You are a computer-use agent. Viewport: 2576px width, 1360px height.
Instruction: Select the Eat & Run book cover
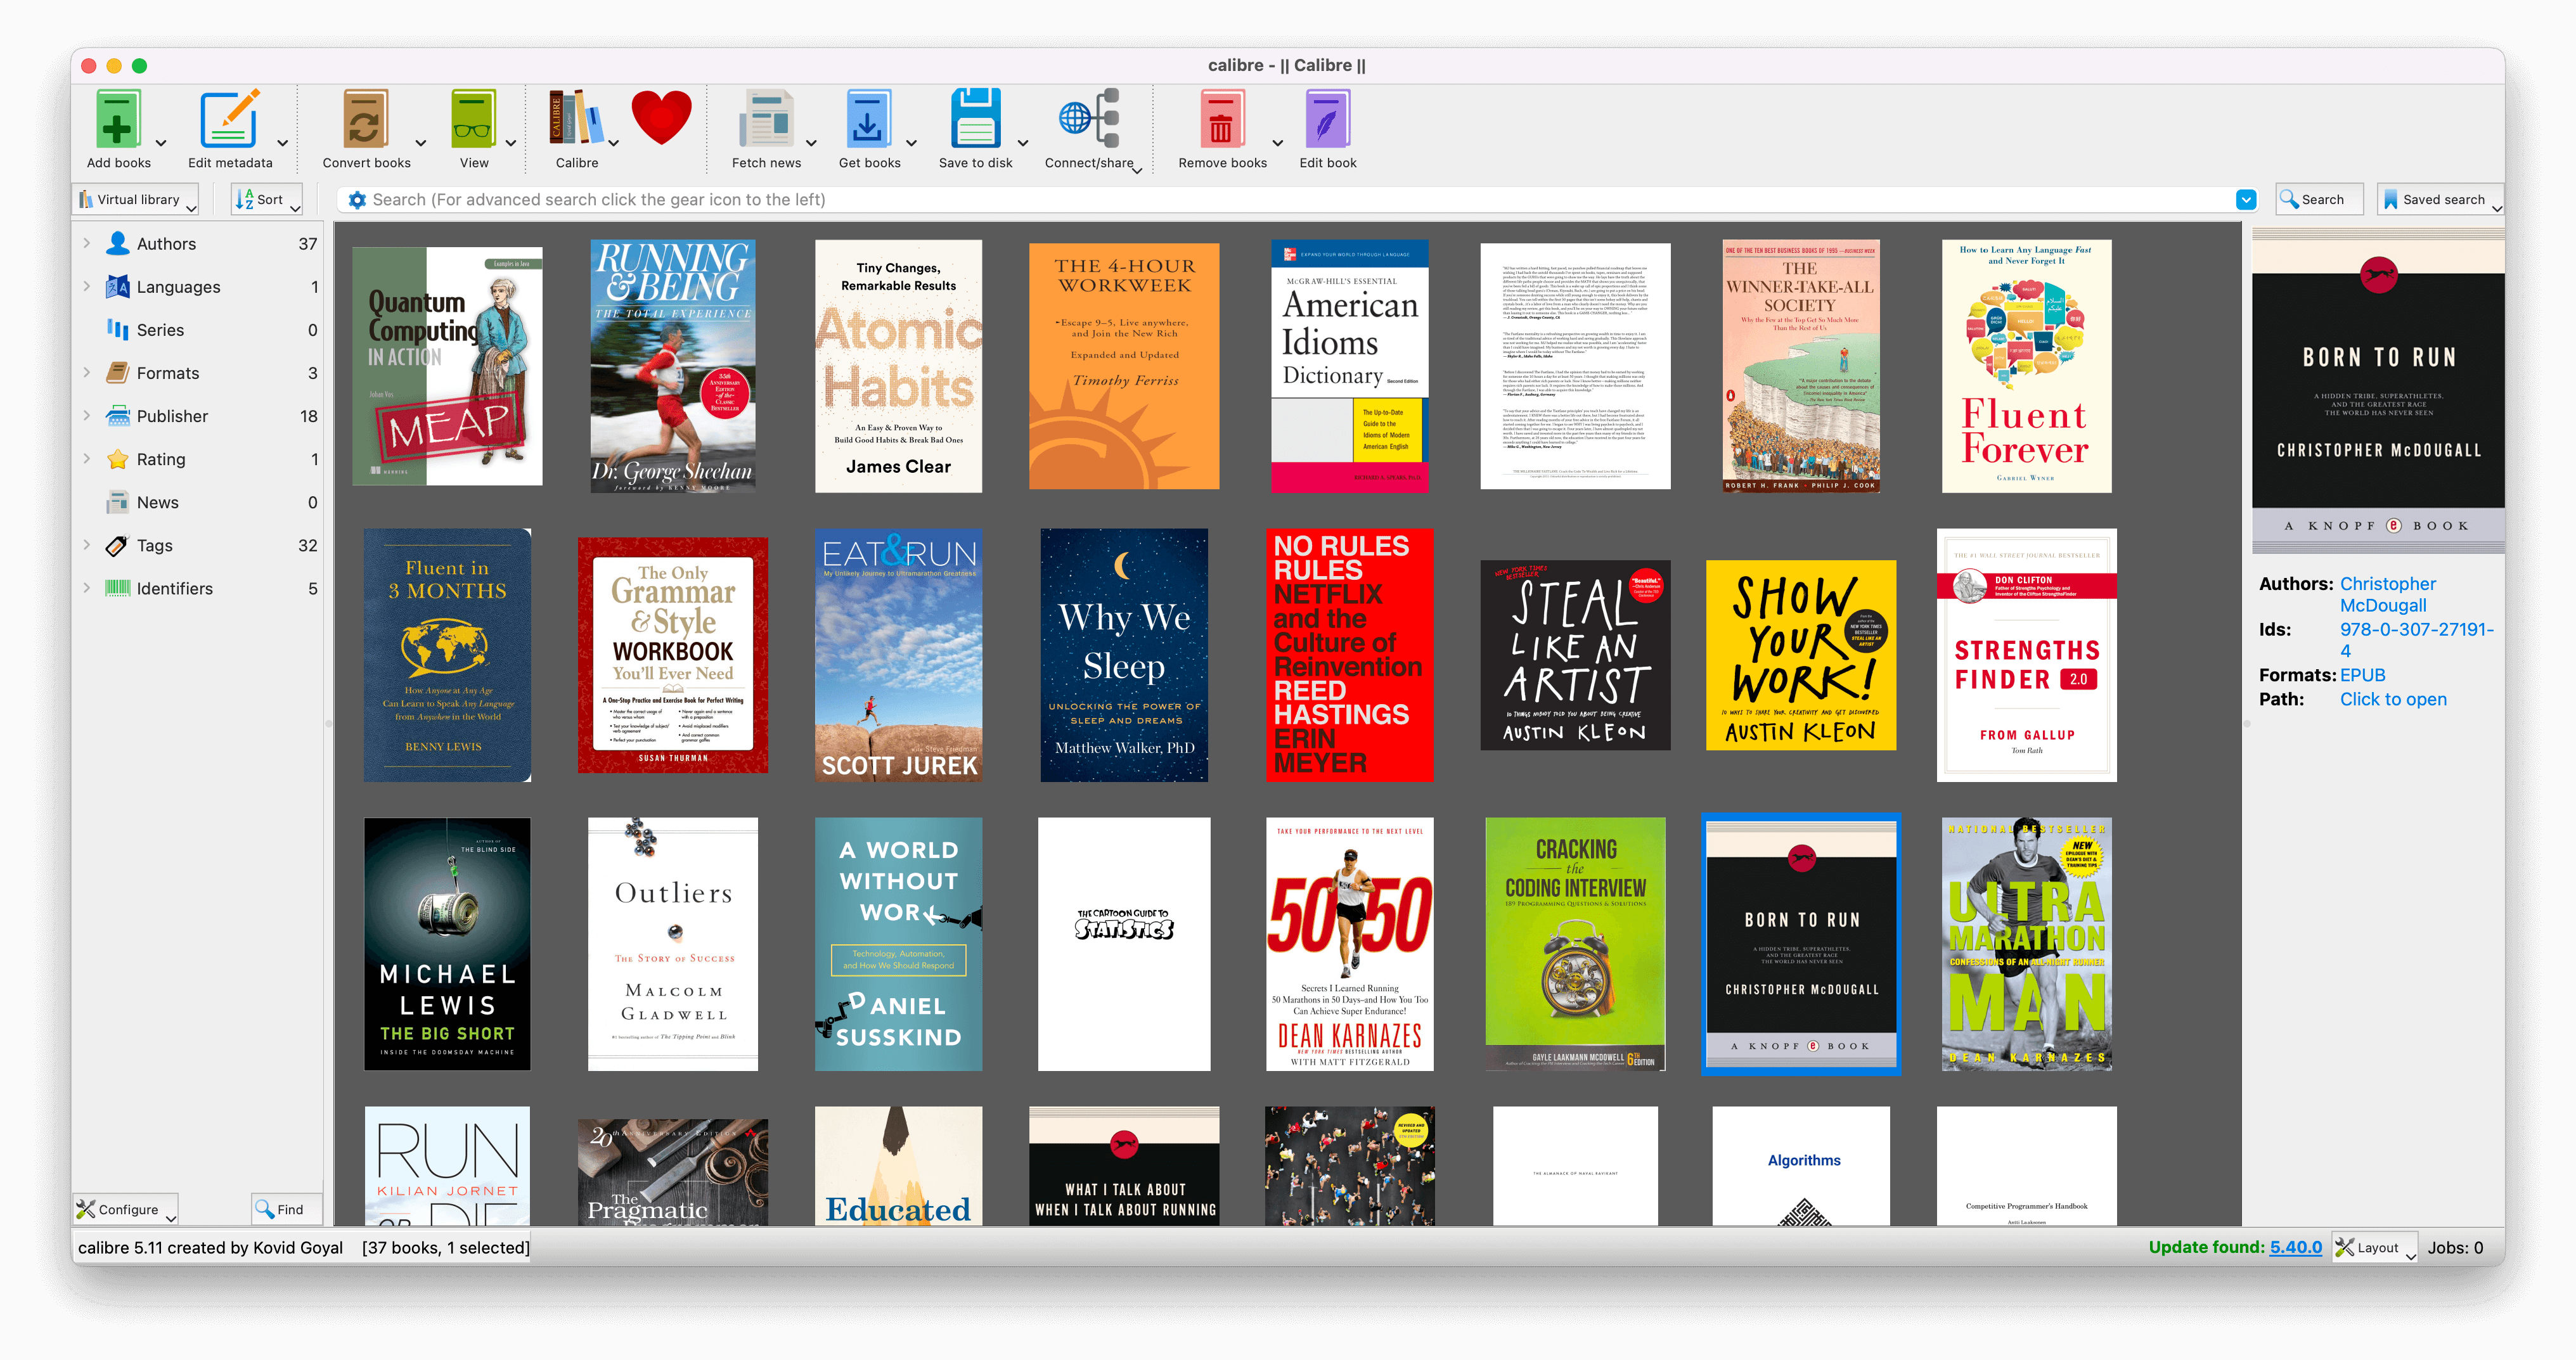tap(898, 655)
